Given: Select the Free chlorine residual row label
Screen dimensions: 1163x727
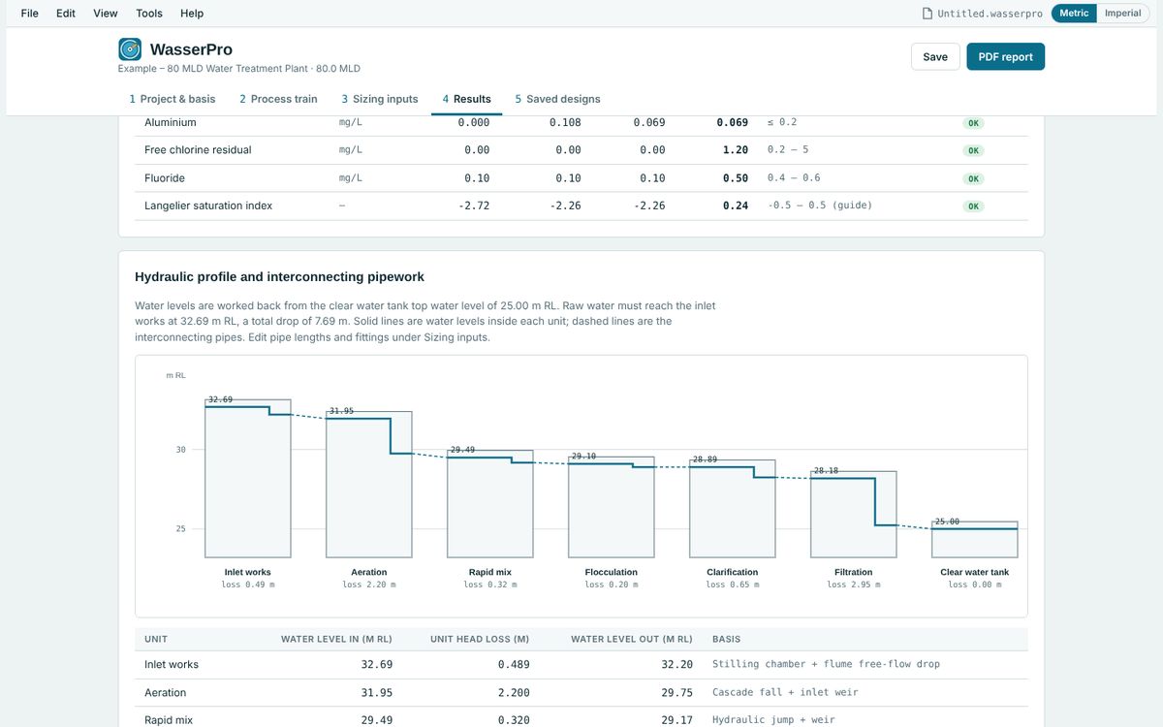Looking at the screenshot, I should (x=198, y=150).
